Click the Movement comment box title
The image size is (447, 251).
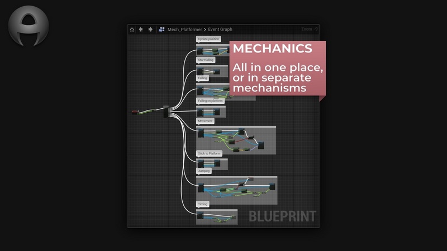click(206, 120)
